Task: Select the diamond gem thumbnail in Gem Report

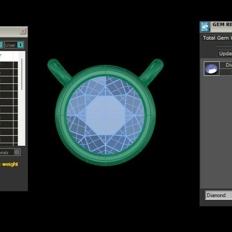Action: pyautogui.click(x=212, y=68)
